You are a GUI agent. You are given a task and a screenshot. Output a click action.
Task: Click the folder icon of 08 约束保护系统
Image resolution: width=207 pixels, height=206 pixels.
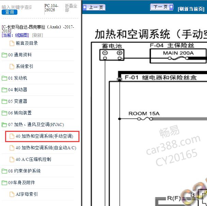(4, 171)
